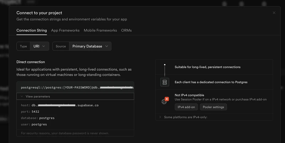Click the password never shown security note

click(65, 133)
